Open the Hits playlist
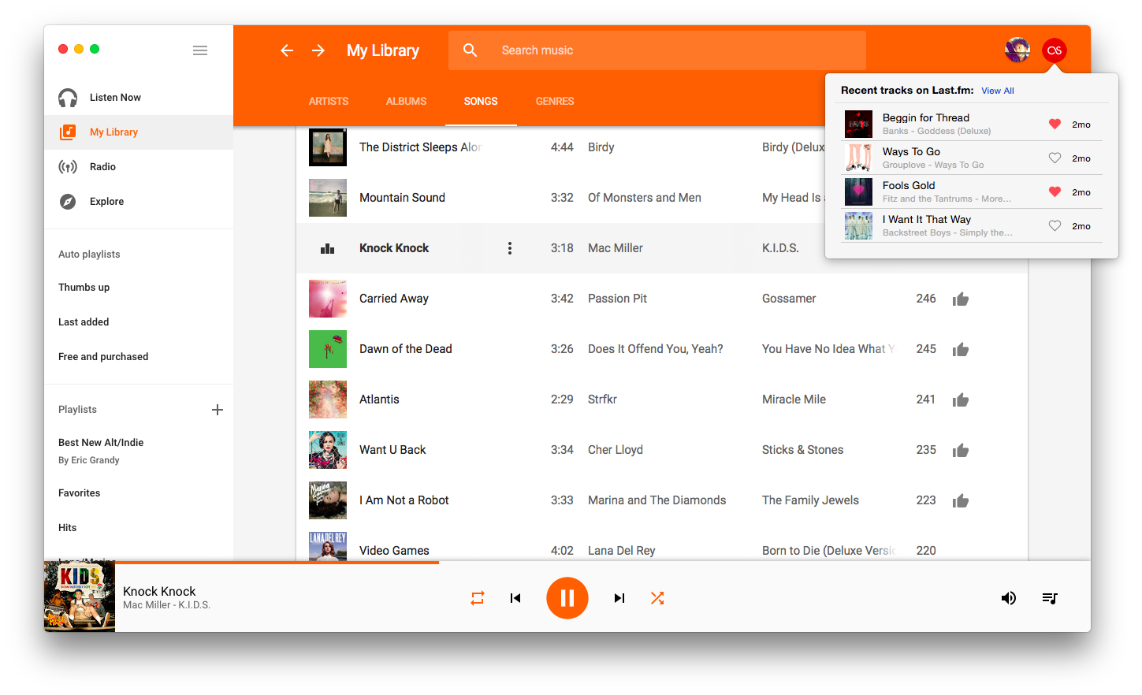 [67, 528]
